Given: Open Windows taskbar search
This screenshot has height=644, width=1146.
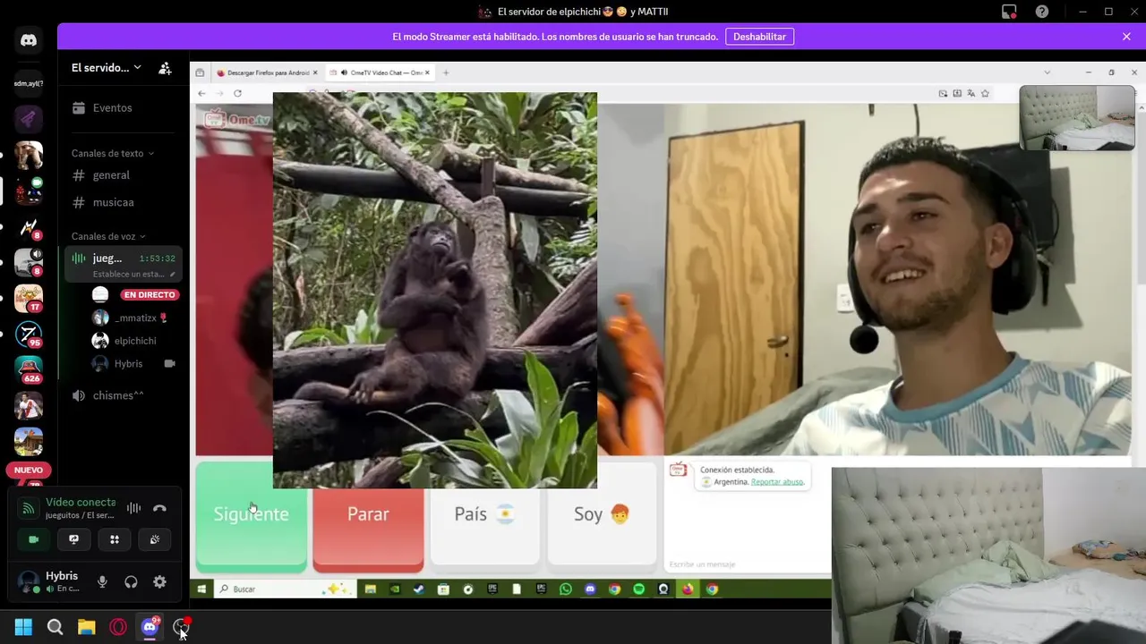Looking at the screenshot, I should 55,627.
